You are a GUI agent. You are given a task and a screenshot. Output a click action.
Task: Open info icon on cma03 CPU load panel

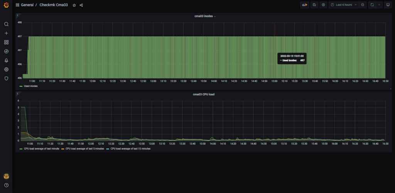point(17,94)
